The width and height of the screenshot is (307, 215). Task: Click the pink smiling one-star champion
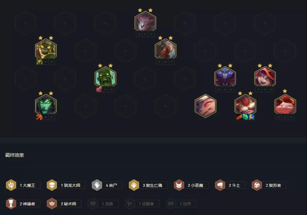285,104
